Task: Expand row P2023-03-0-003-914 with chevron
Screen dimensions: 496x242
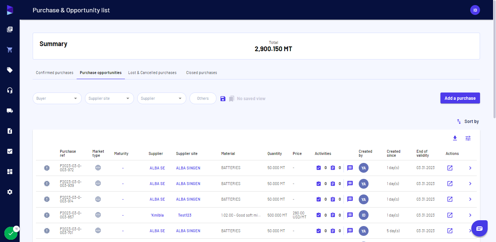Action: click(x=470, y=199)
